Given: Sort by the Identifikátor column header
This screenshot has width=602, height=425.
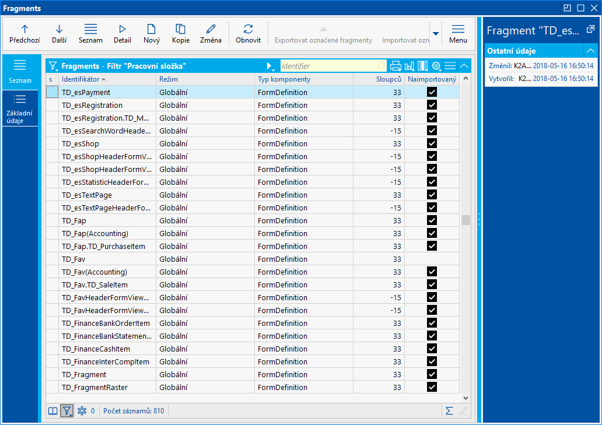Looking at the screenshot, I should point(82,79).
